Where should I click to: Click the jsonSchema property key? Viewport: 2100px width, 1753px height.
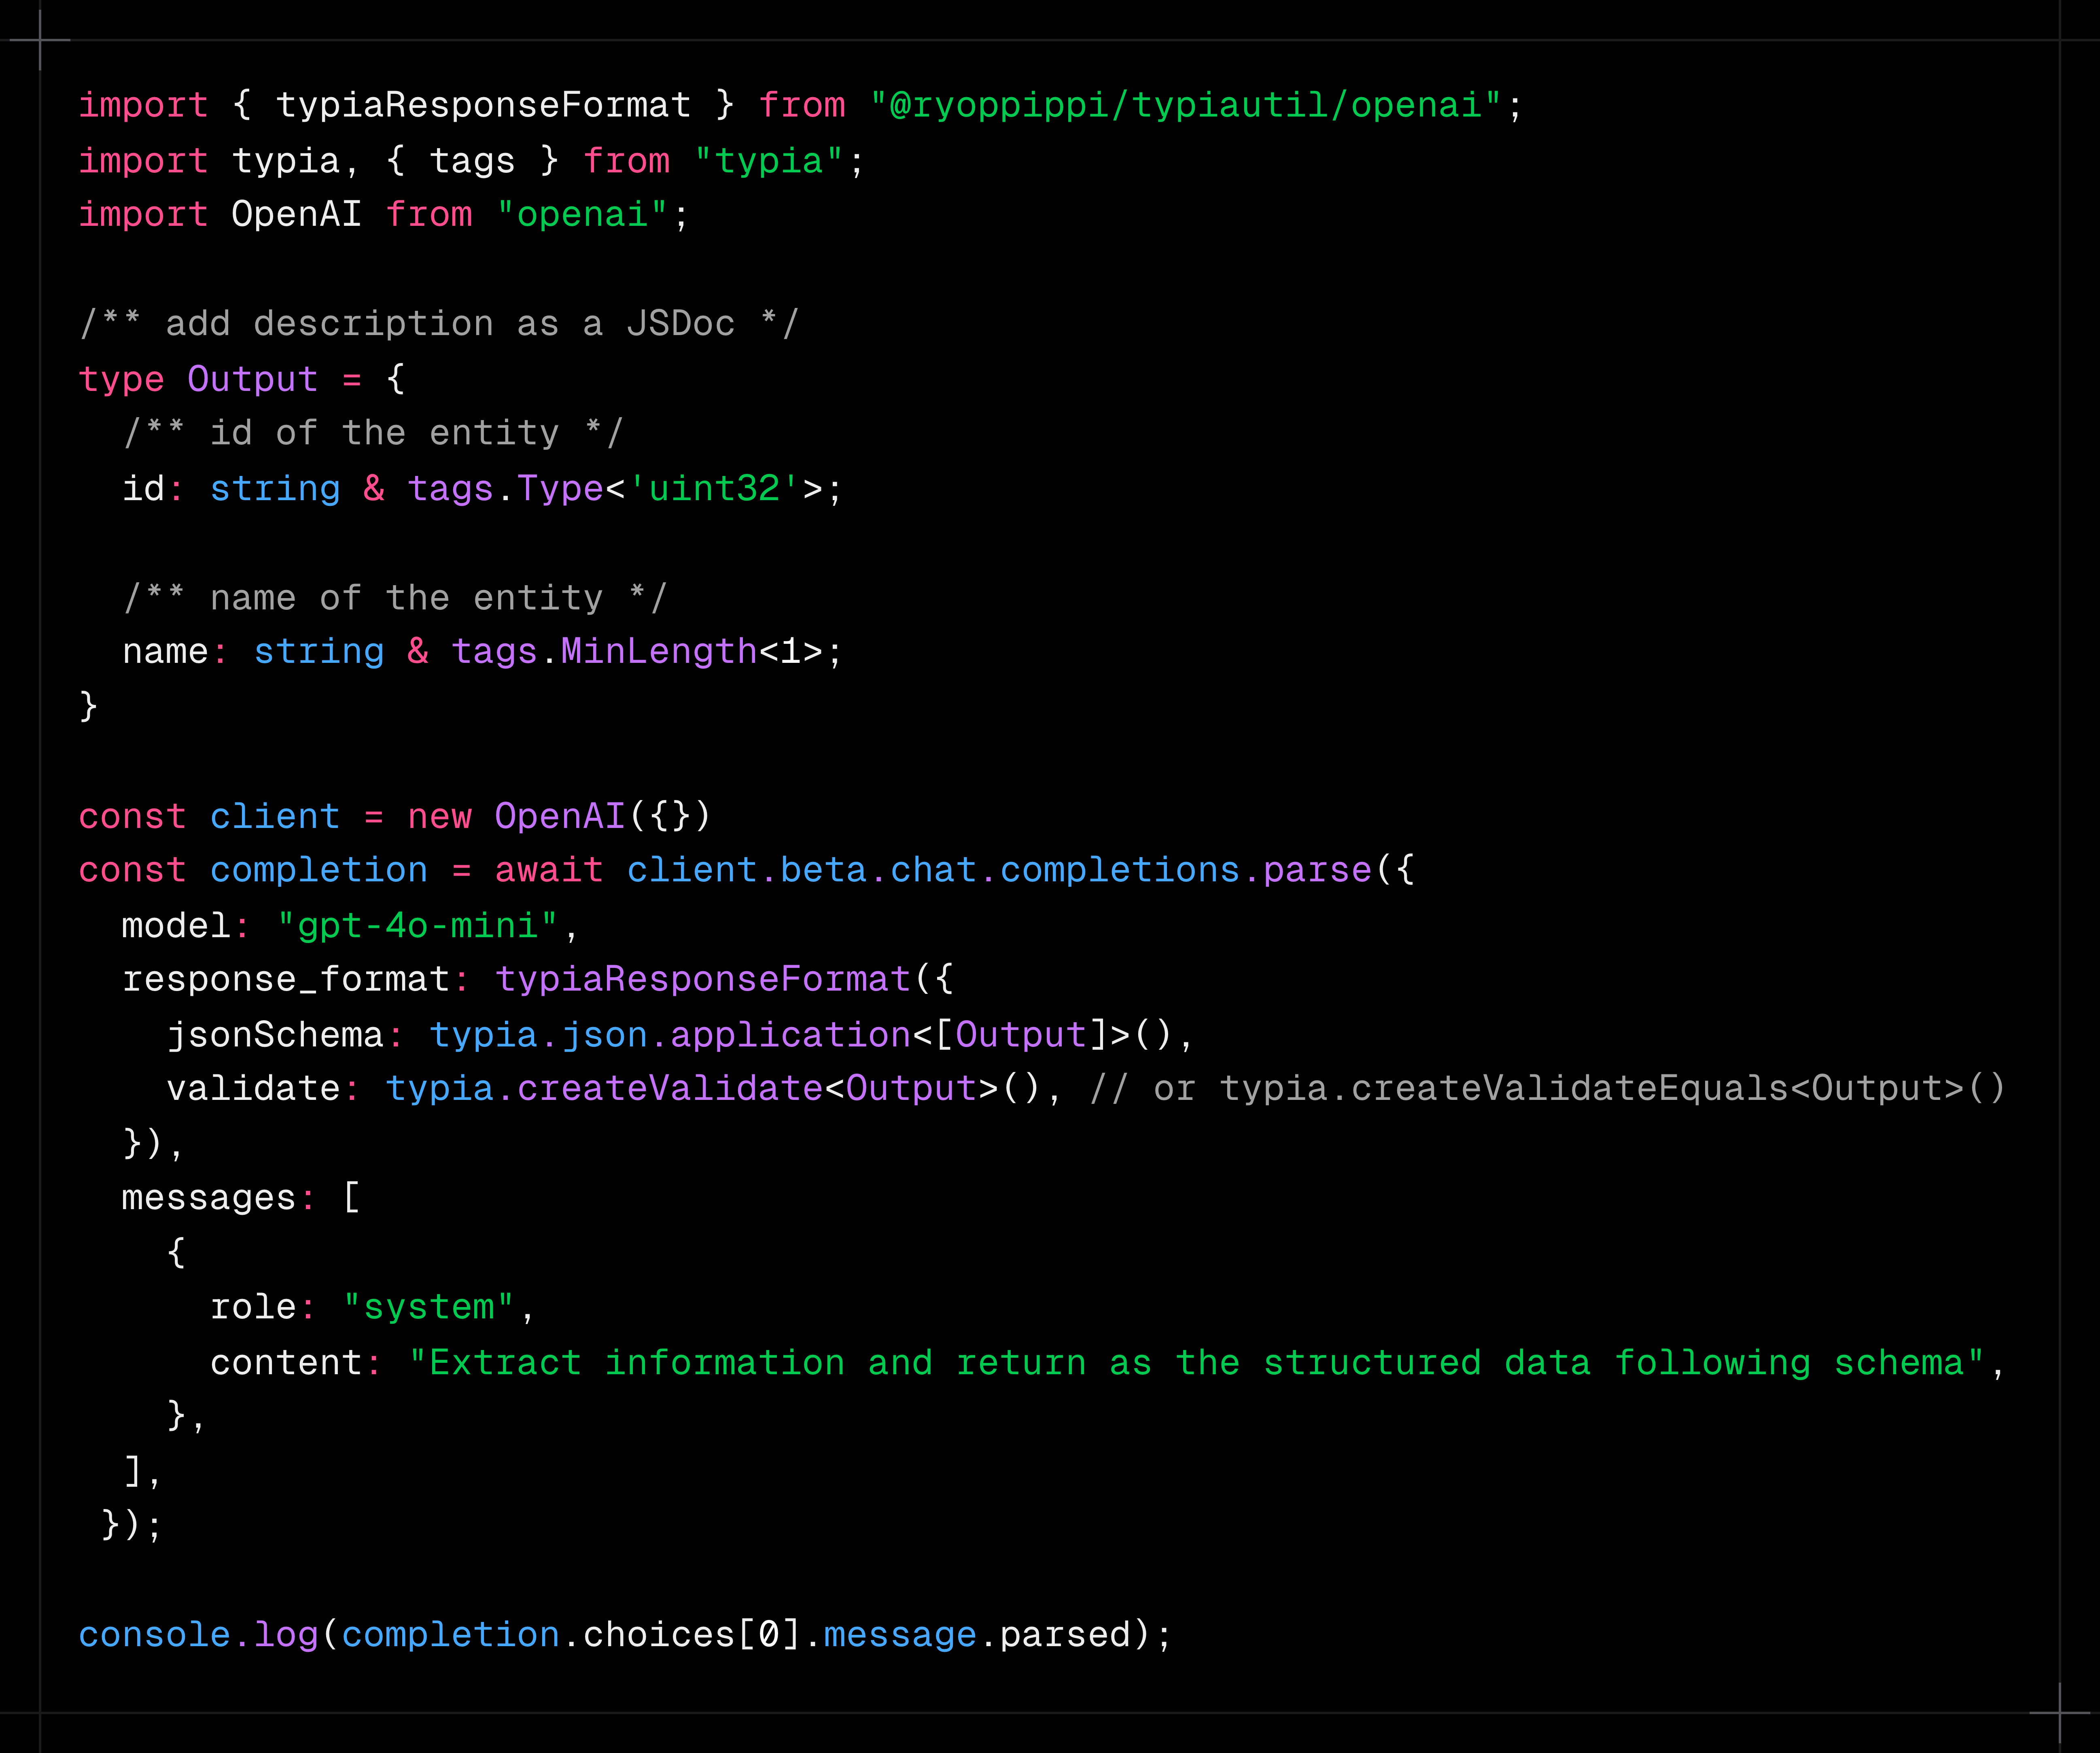coord(275,1034)
